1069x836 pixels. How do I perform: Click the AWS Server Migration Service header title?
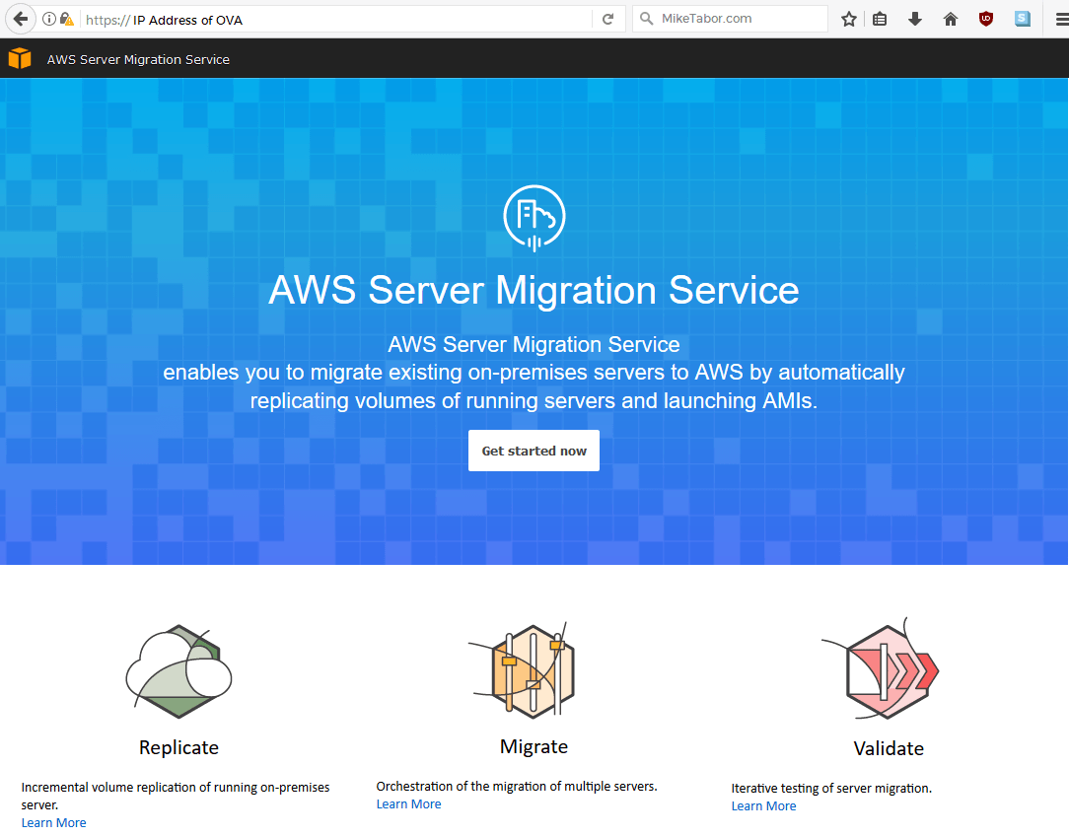coord(138,59)
